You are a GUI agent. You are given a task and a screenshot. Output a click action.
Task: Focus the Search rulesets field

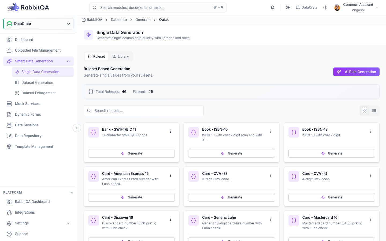pyautogui.click(x=144, y=111)
